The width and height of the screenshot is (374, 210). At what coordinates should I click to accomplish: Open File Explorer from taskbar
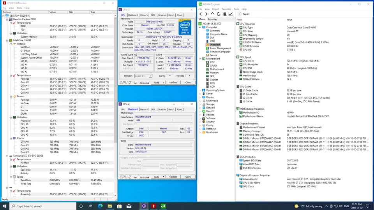pyautogui.click(x=110, y=206)
